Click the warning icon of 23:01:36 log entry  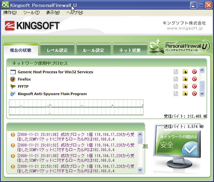click(x=13, y=135)
